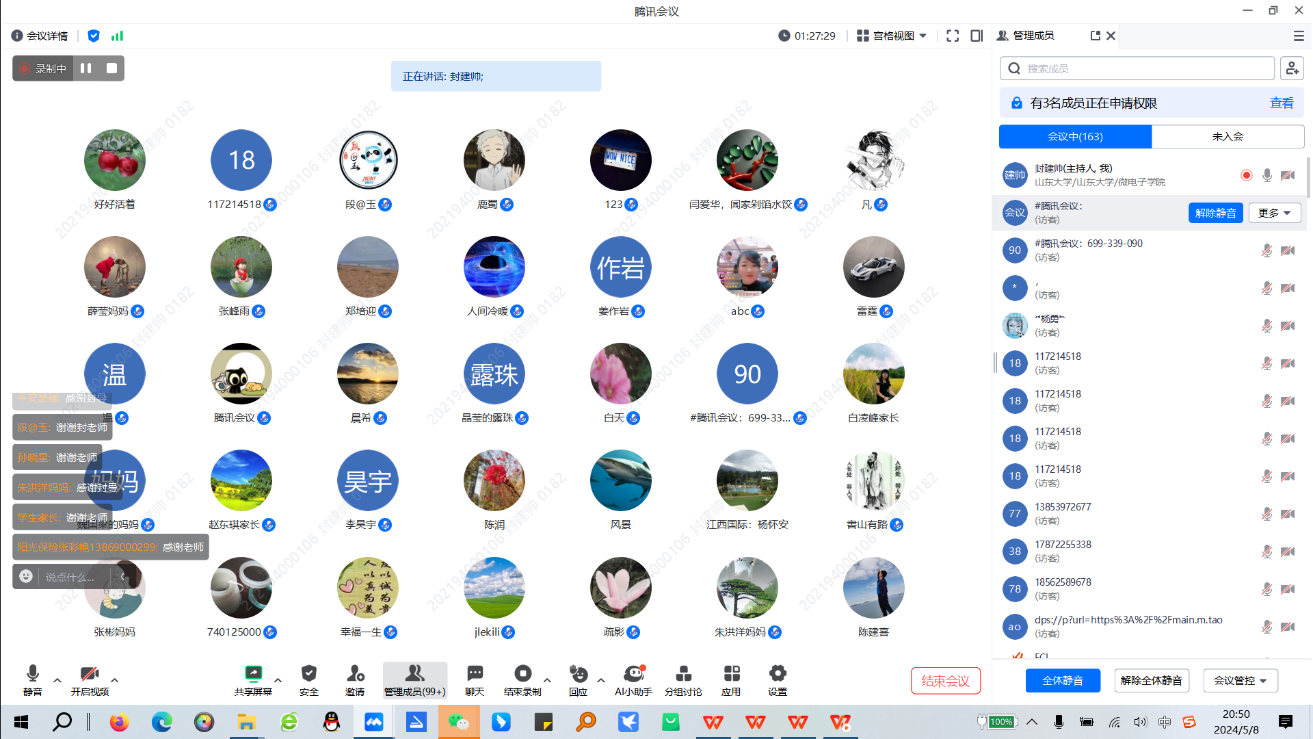Image resolution: width=1313 pixels, height=739 pixels.
Task: Switch to the In Meeting (163) tab
Action: [1075, 136]
